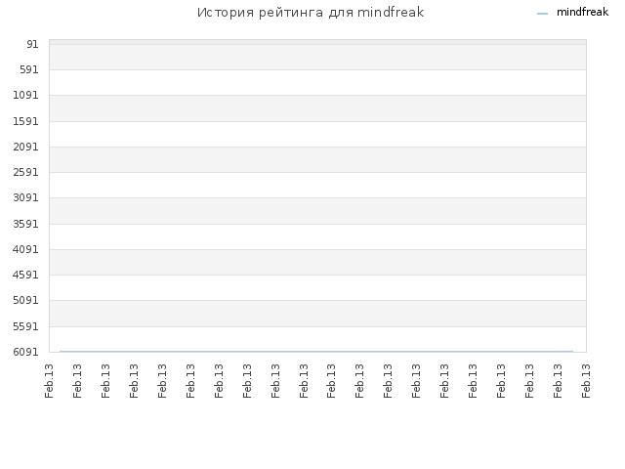Screen dimensions: 625x469
Task: Select the 4591 y-axis label
Action: coord(26,275)
